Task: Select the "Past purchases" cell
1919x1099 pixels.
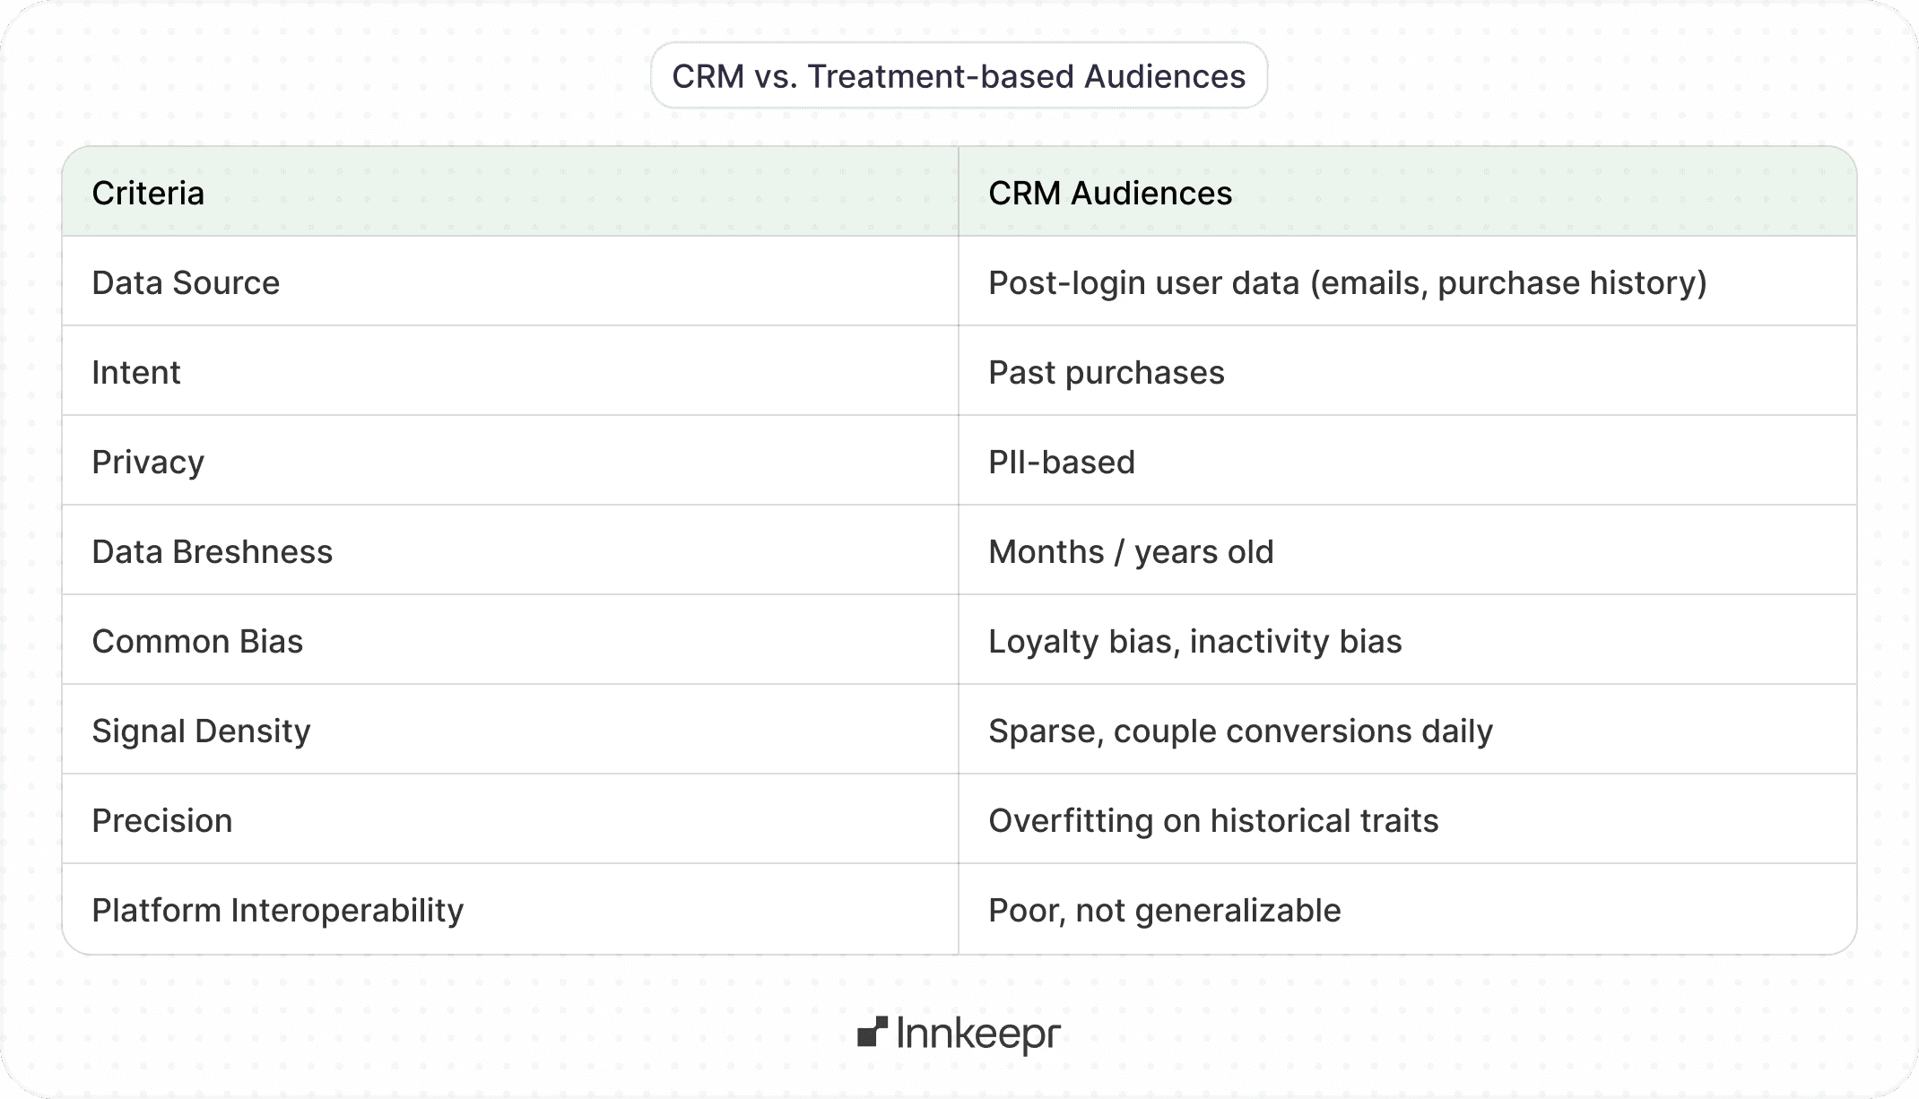Action: click(1106, 372)
